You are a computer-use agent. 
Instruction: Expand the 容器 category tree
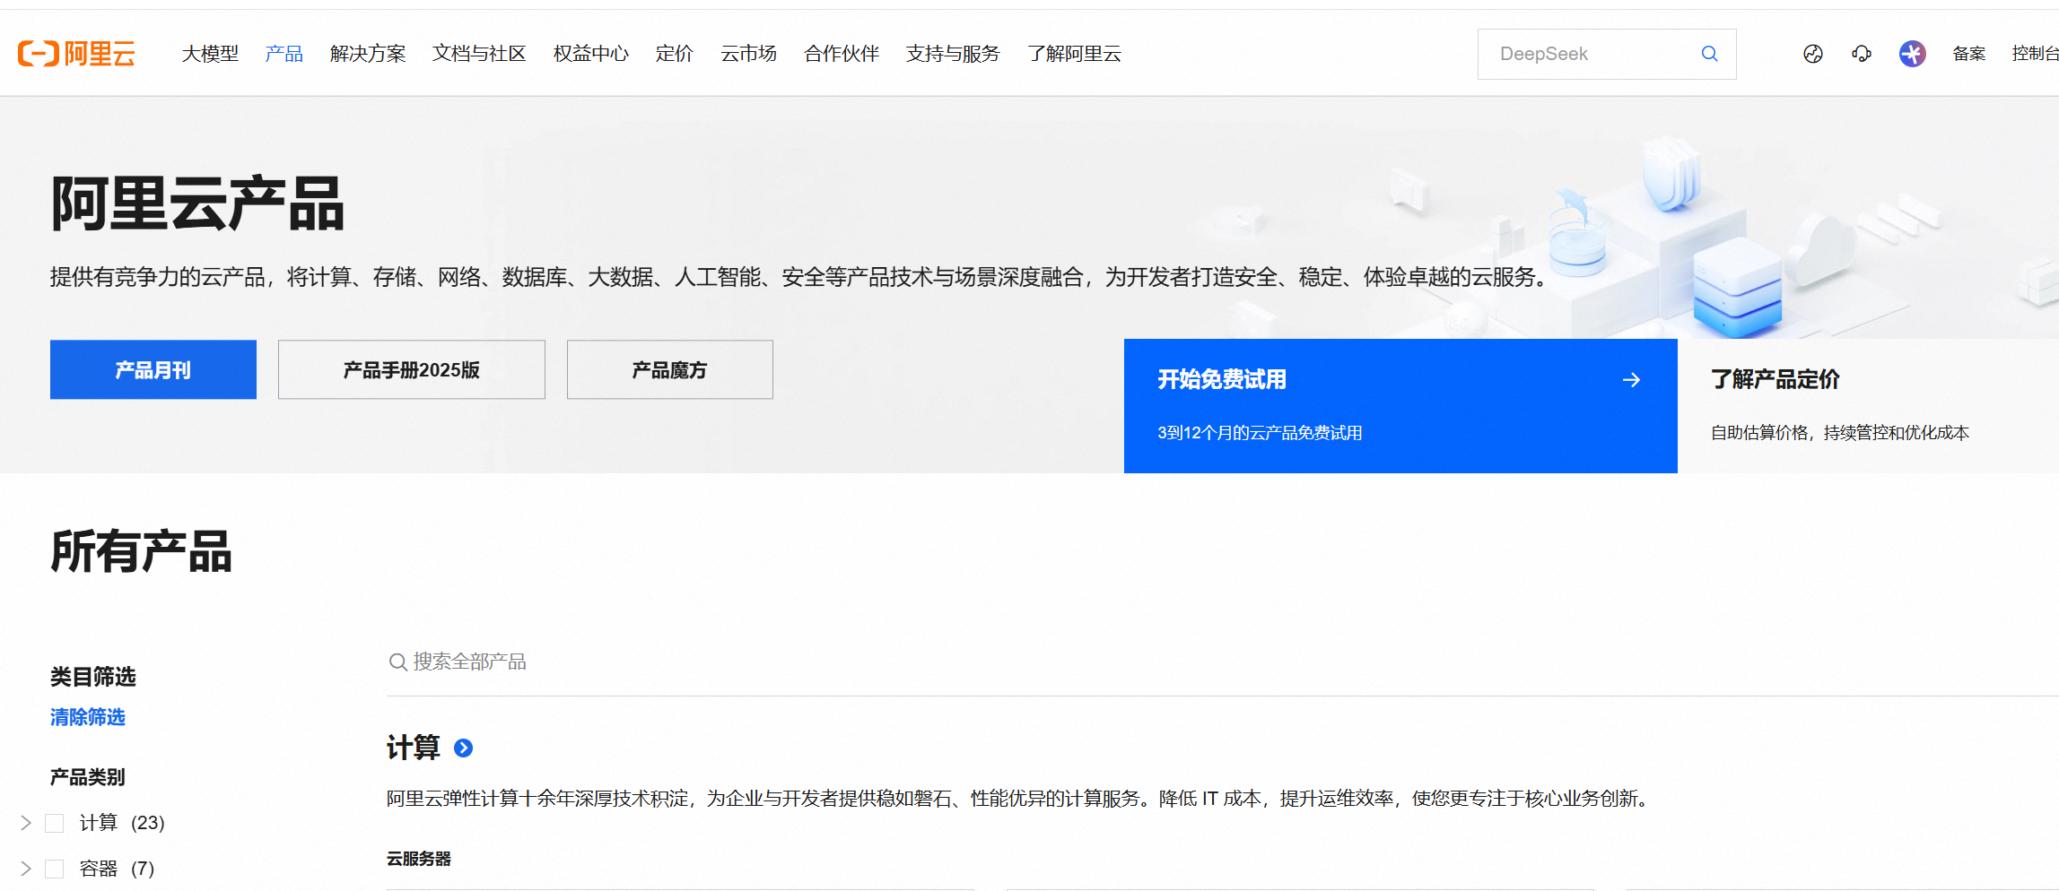[26, 869]
